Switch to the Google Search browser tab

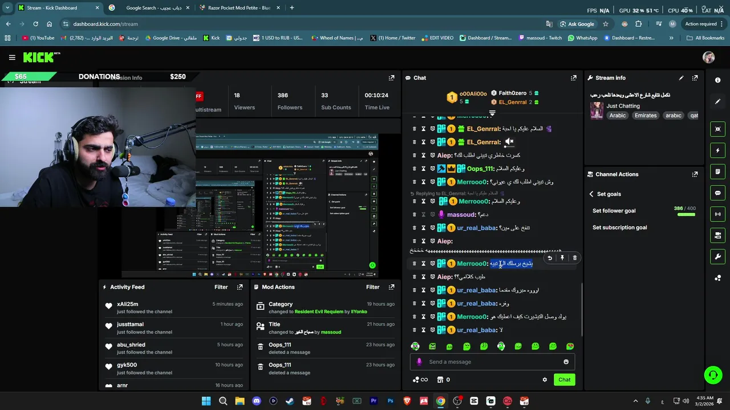pos(151,8)
